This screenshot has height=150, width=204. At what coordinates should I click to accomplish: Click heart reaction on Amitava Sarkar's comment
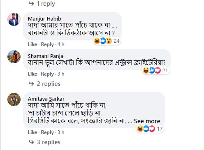(152, 129)
